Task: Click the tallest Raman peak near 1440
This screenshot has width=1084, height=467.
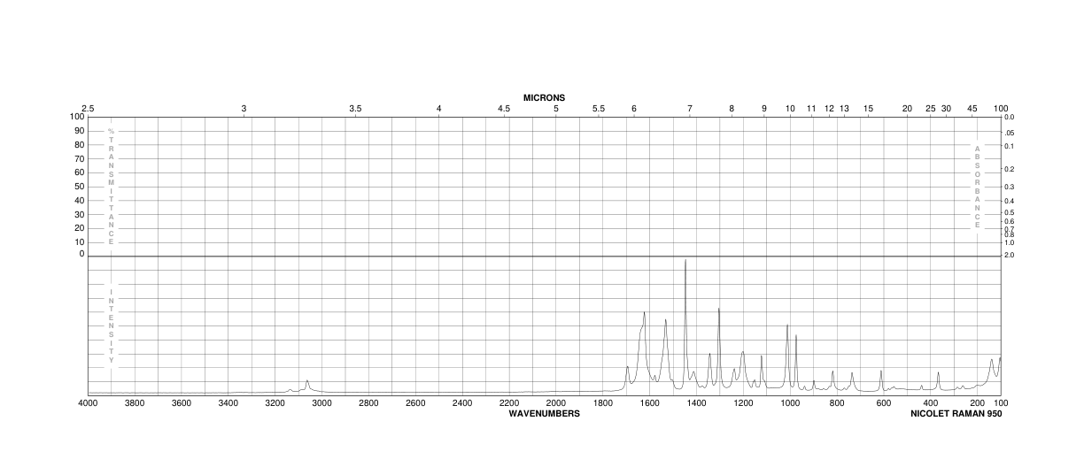Action: click(685, 261)
